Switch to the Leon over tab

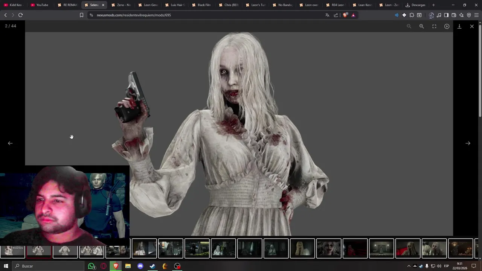pyautogui.click(x=309, y=5)
